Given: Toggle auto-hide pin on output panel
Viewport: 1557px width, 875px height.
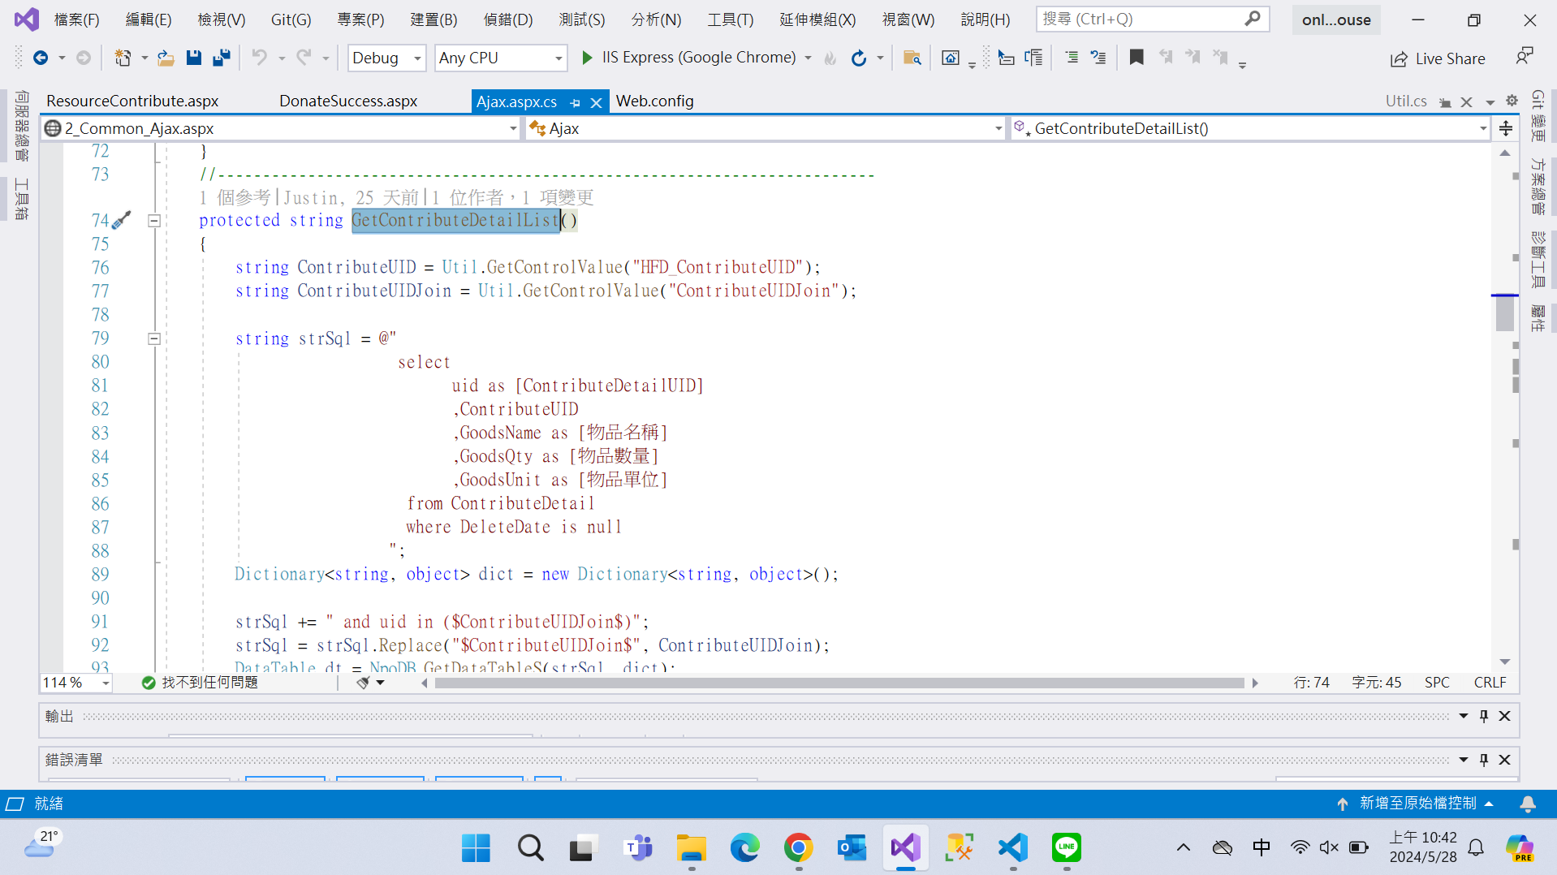Looking at the screenshot, I should click(x=1483, y=716).
